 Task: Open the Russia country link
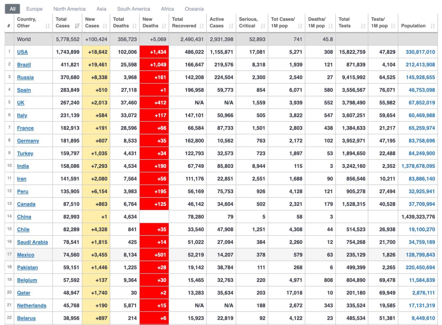(x=26, y=78)
